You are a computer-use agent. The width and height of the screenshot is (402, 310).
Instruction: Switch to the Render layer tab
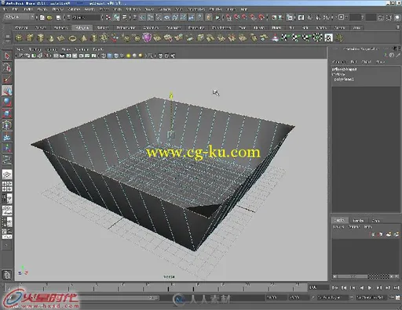(x=358, y=221)
